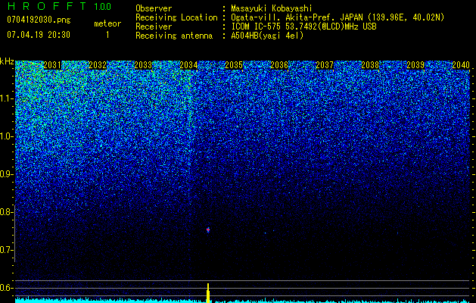The height and width of the screenshot is (303, 476).
Task: Click the yellow meteor detection spike
Action: (x=208, y=293)
